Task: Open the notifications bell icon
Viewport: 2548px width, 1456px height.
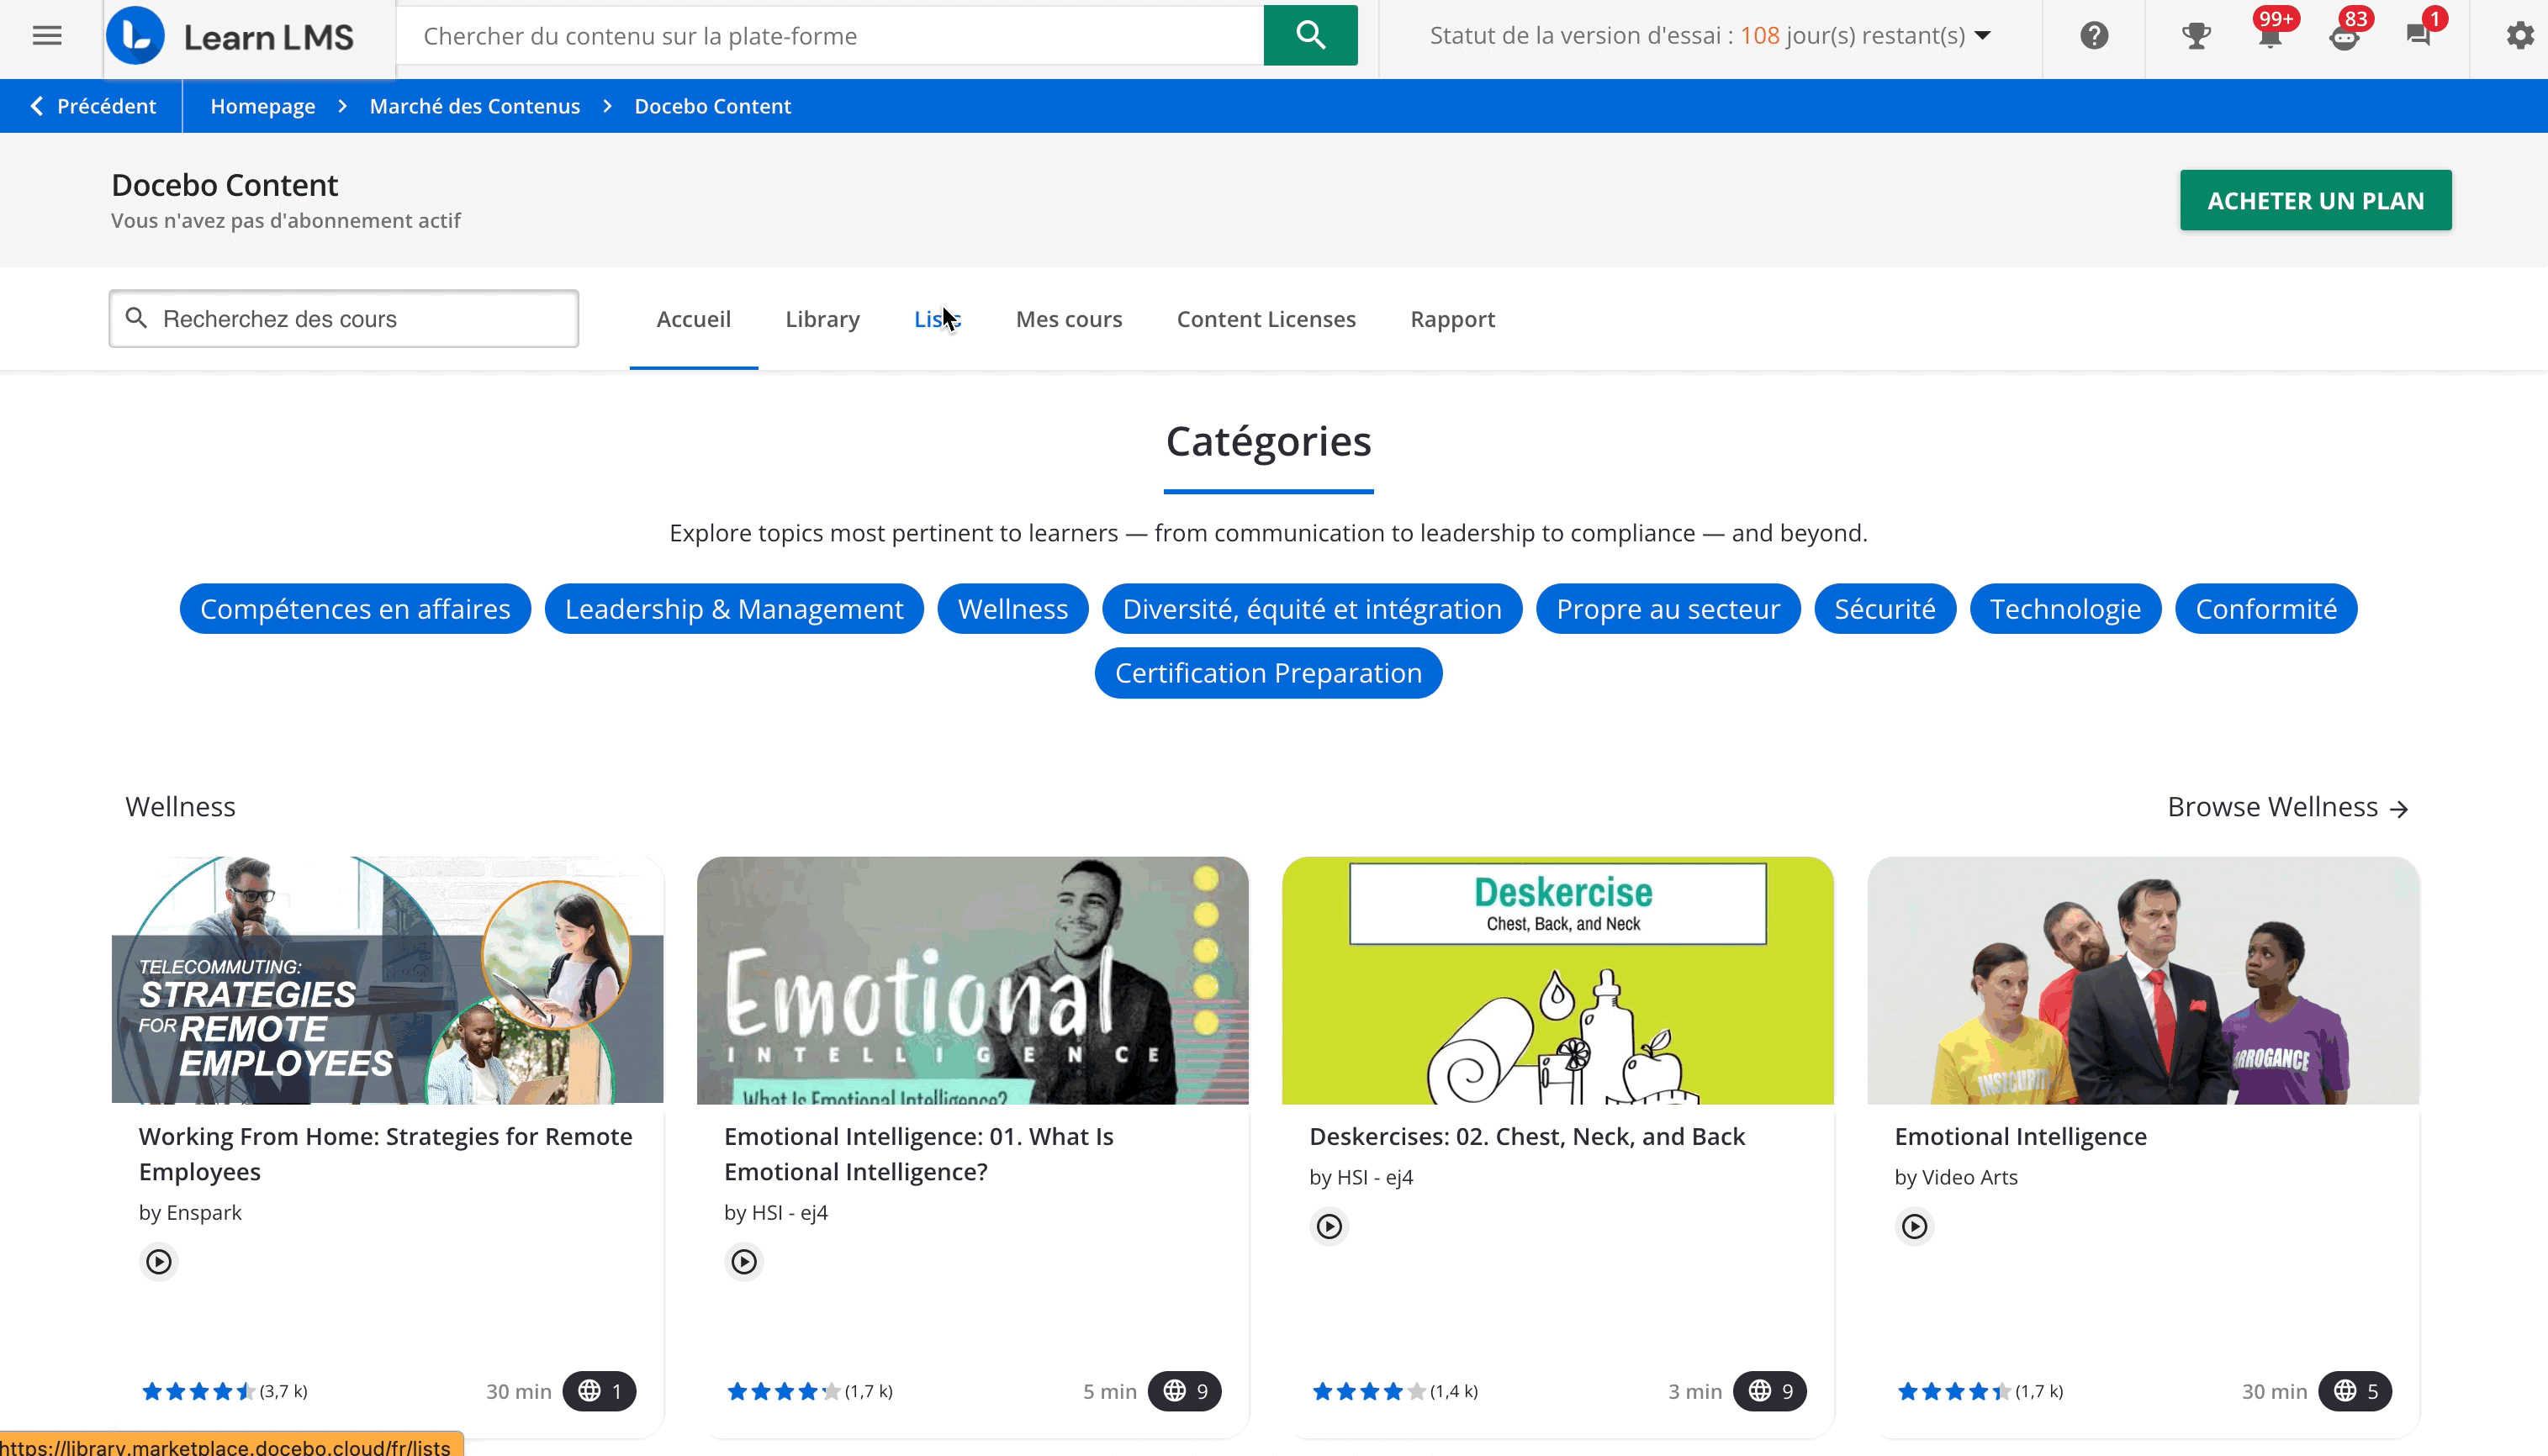Action: [2270, 38]
